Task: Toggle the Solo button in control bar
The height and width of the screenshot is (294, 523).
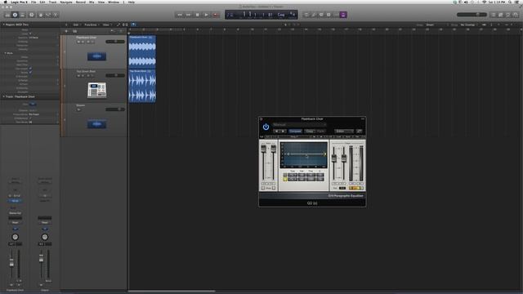Action: pyautogui.click(x=329, y=15)
